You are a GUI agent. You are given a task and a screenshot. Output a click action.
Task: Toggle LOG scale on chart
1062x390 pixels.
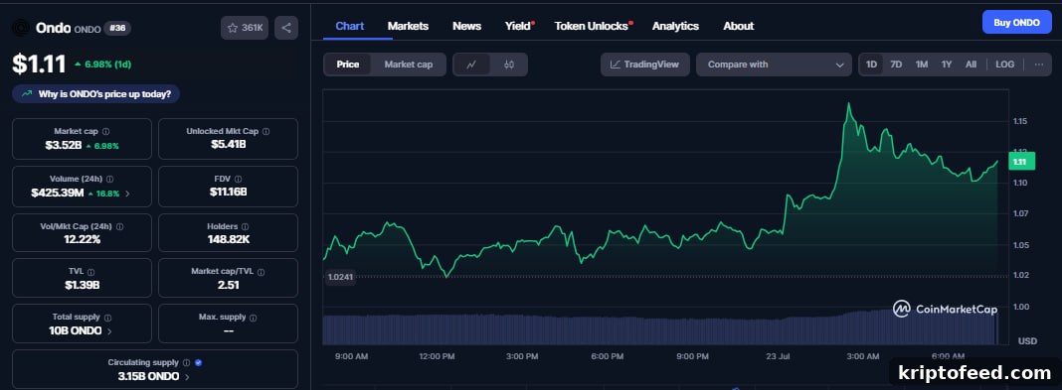click(x=1004, y=65)
